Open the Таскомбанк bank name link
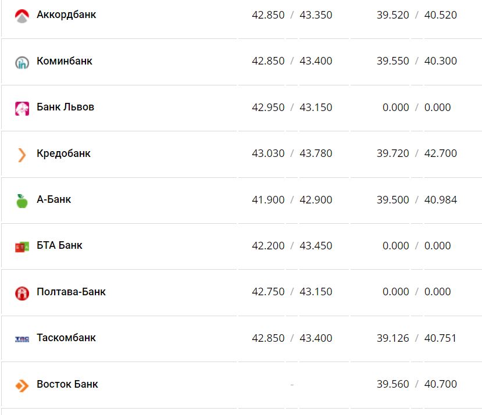Viewport: 482px width, 415px height. click(x=66, y=338)
